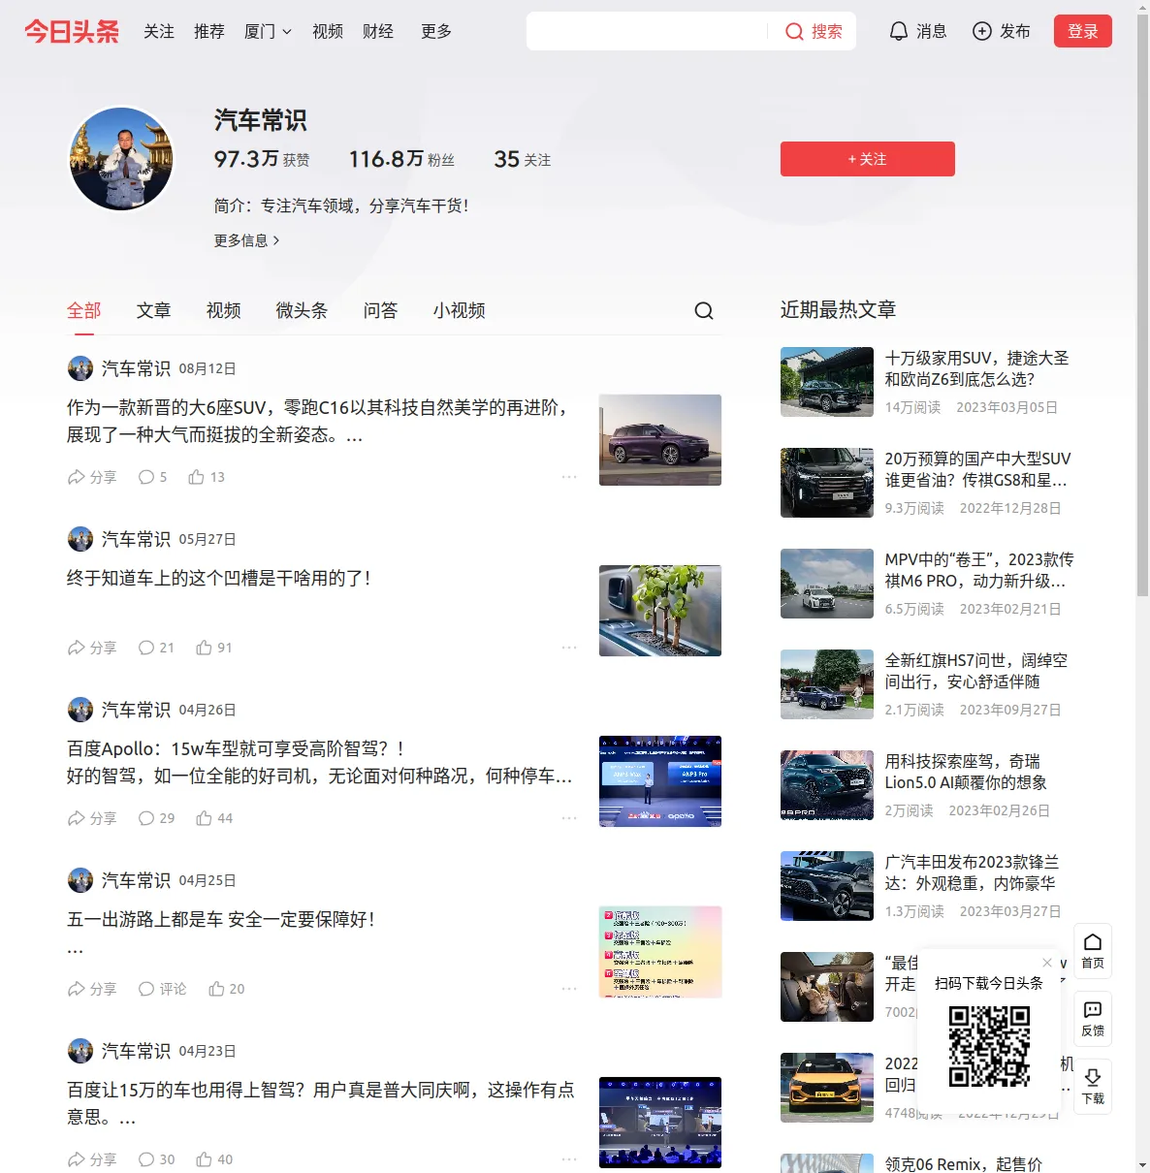
Task: Focus the header search input field
Action: pyautogui.click(x=648, y=32)
